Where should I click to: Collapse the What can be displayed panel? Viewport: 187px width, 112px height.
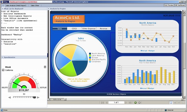2,9
